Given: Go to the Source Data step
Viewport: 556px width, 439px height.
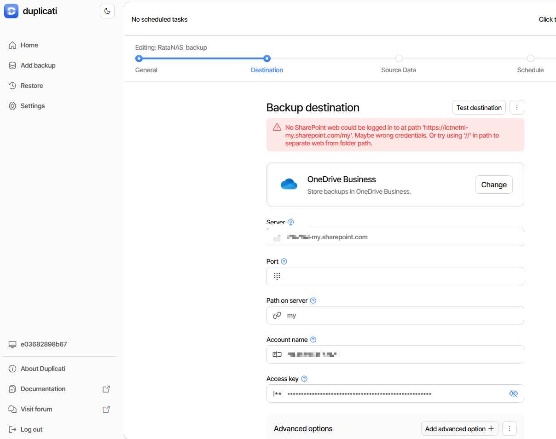Looking at the screenshot, I should coord(399,58).
